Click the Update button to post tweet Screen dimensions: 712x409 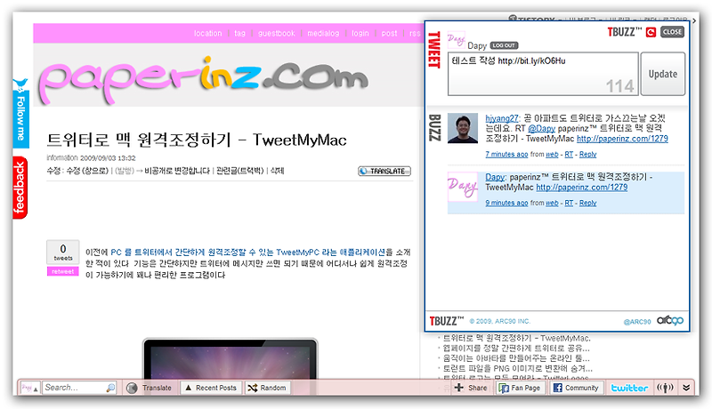662,74
